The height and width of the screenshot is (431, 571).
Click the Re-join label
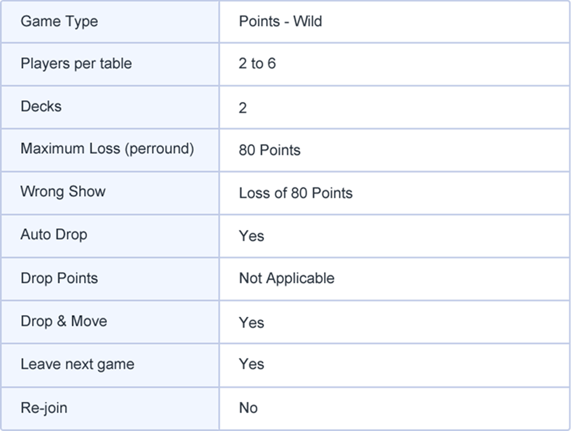coord(44,408)
